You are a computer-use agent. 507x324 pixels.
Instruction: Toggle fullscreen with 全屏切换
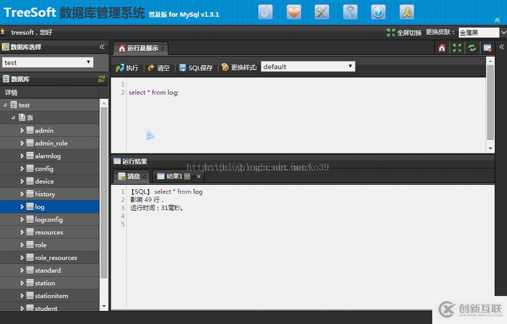pos(404,33)
